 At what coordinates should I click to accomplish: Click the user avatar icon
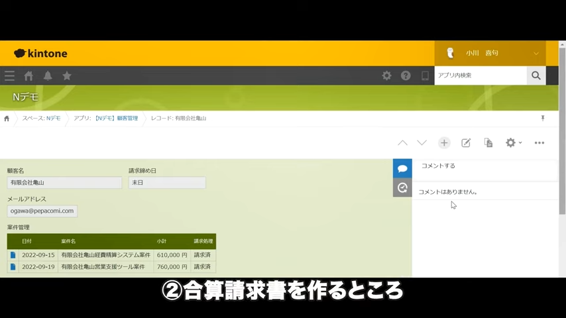point(450,53)
